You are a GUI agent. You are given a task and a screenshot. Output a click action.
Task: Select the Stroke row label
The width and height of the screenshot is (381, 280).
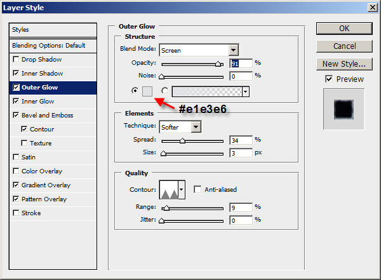coord(31,213)
